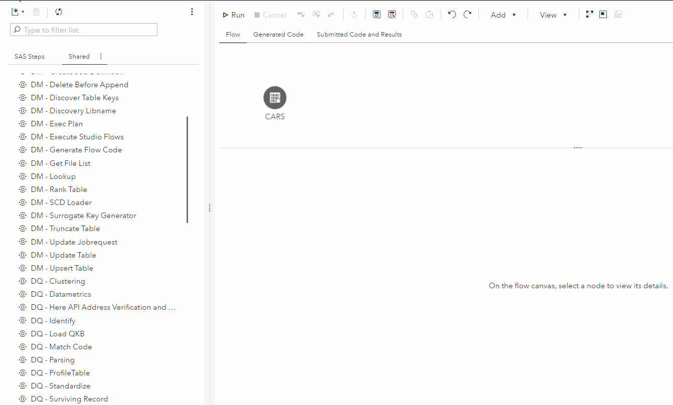Select DQ - Datametrics step
The height and width of the screenshot is (405, 673).
point(61,294)
